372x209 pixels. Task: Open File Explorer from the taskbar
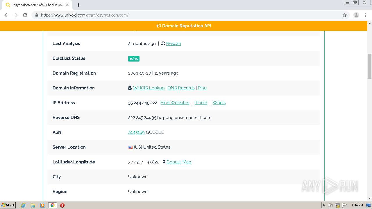coord(33,205)
